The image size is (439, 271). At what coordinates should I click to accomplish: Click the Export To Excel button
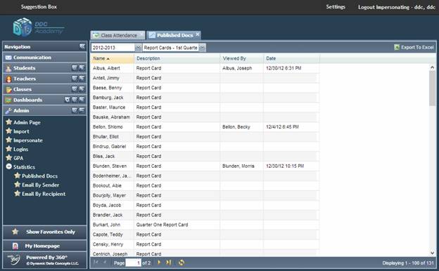[414, 47]
